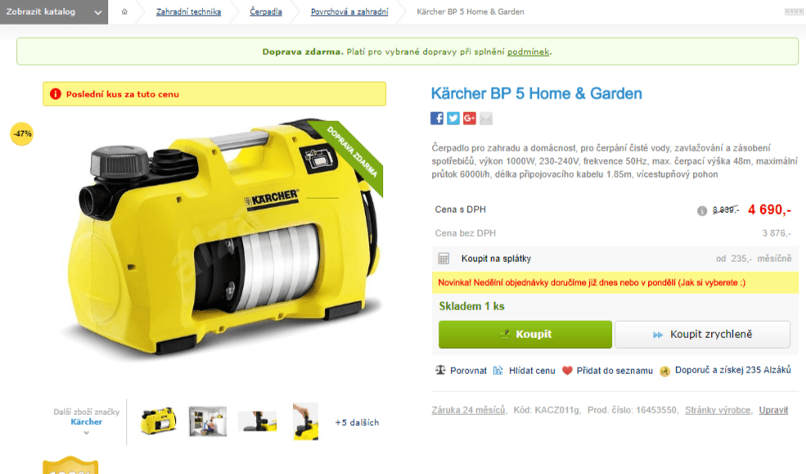The height and width of the screenshot is (474, 806).
Task: Send product by email envelope icon
Action: click(486, 119)
